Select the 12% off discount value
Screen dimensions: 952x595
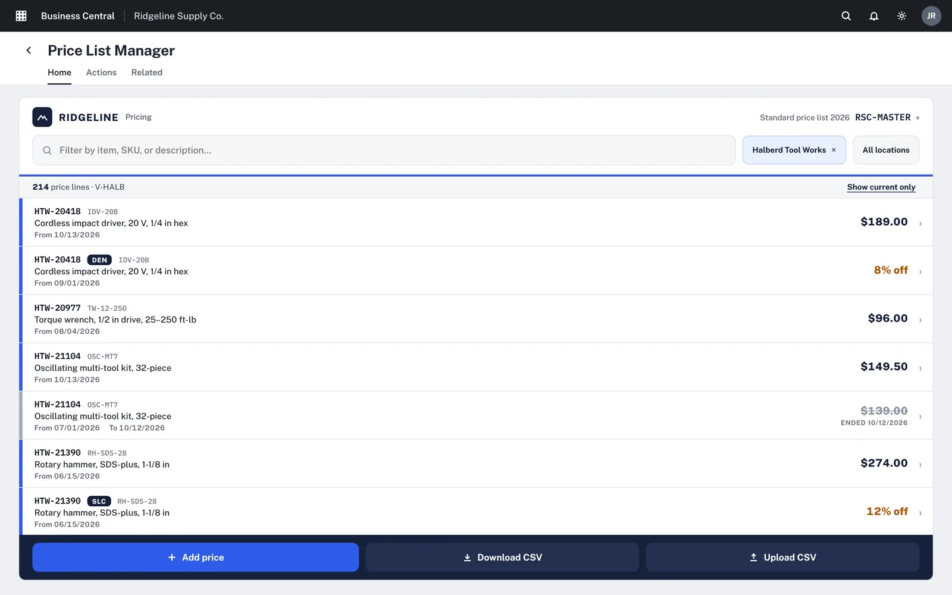(x=887, y=512)
